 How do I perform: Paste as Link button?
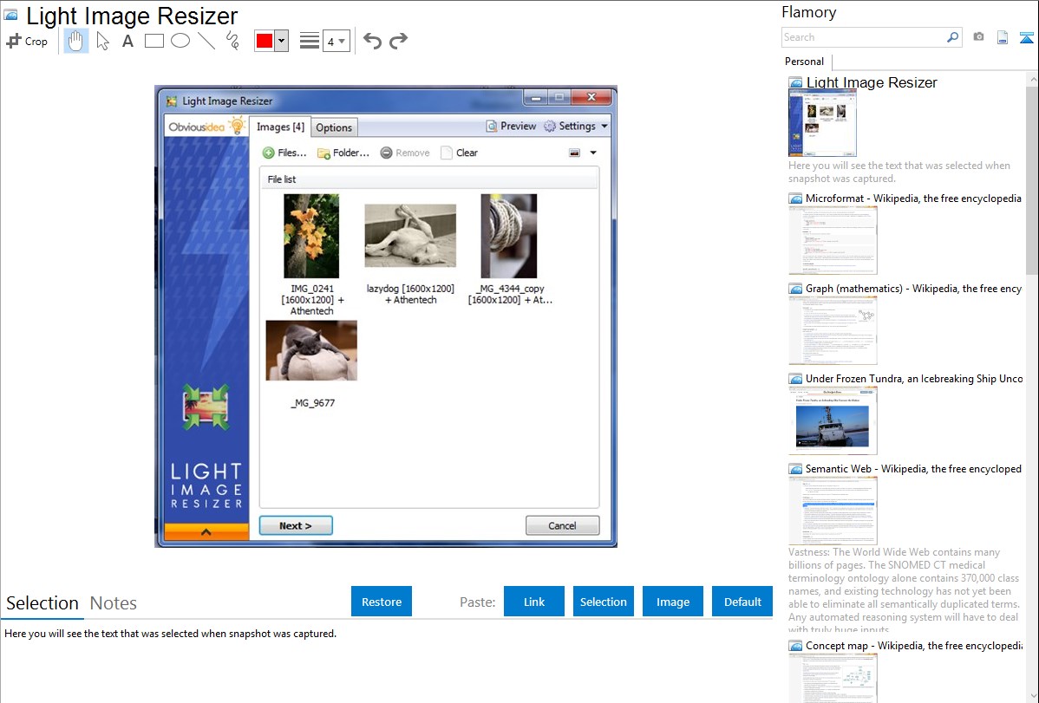pyautogui.click(x=534, y=602)
